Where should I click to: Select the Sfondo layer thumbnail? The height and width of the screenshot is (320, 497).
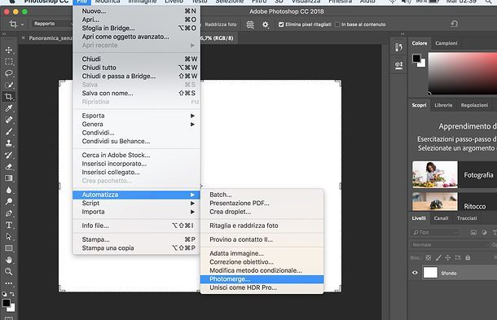pyautogui.click(x=430, y=273)
